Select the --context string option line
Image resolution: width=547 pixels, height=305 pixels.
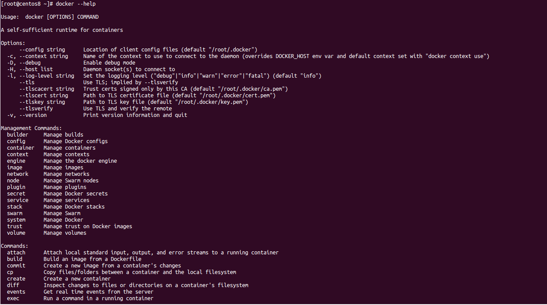tap(248, 56)
